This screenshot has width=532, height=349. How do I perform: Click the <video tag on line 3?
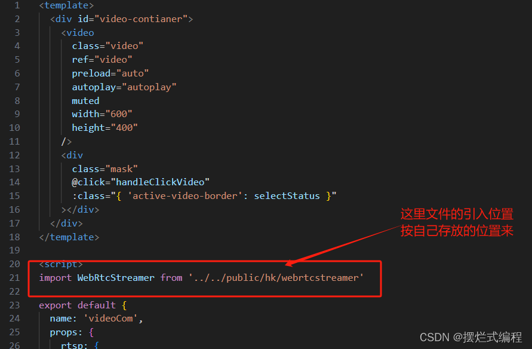click(78, 33)
